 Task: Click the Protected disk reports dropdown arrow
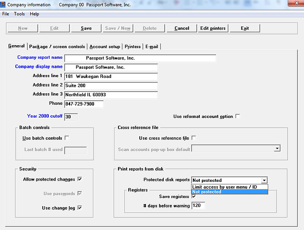pyautogui.click(x=264, y=180)
